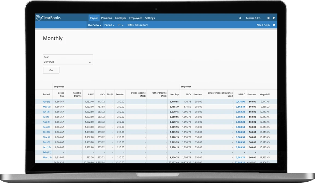Select the Employees menu item
Viewport: 315px width, 183px height.
(136, 18)
